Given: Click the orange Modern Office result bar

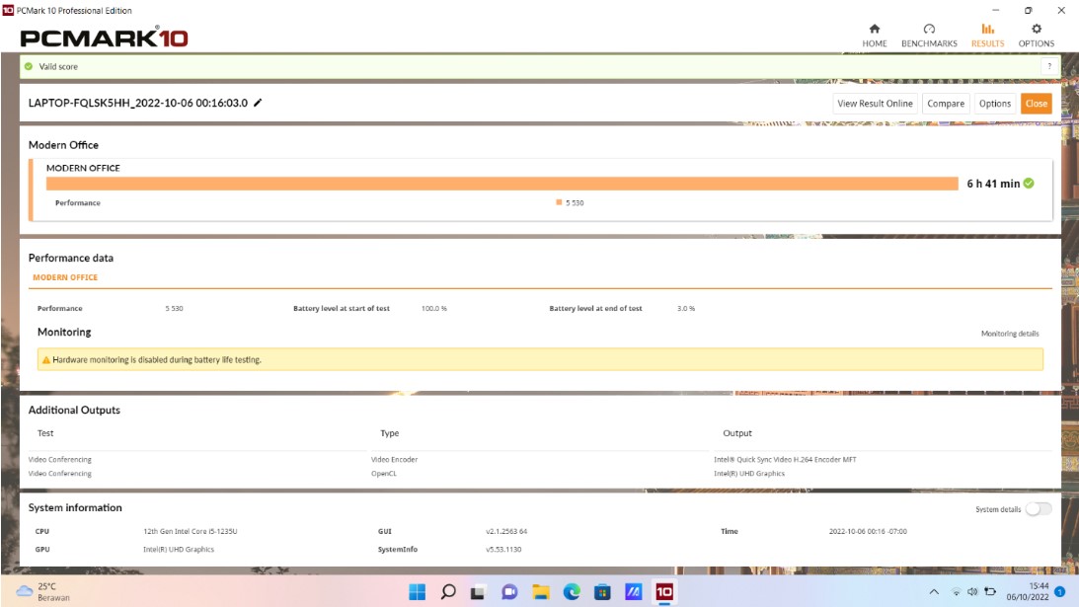Looking at the screenshot, I should tap(501, 184).
